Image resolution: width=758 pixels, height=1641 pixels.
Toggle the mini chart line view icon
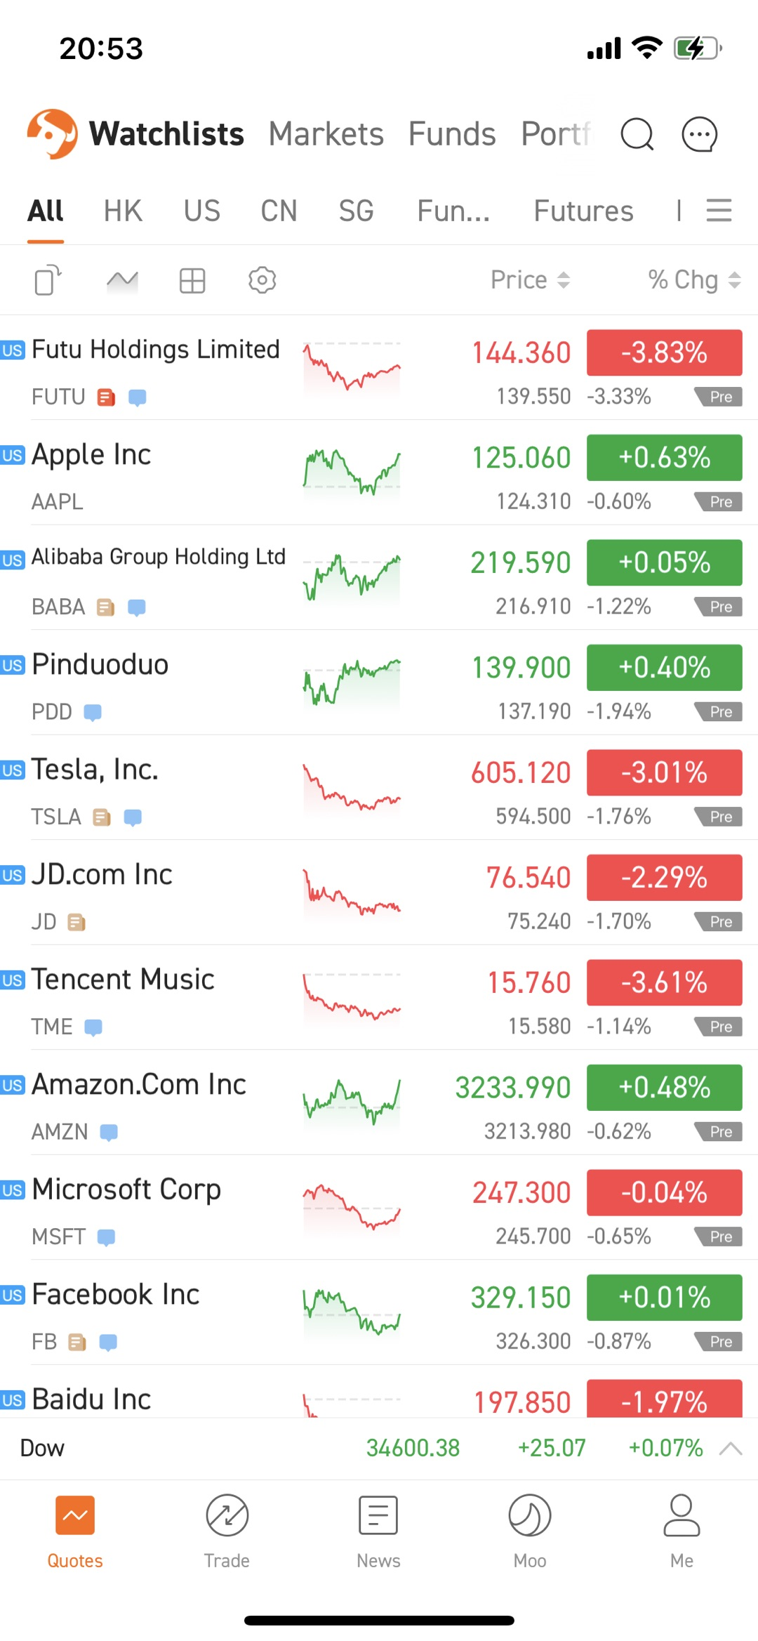(122, 280)
